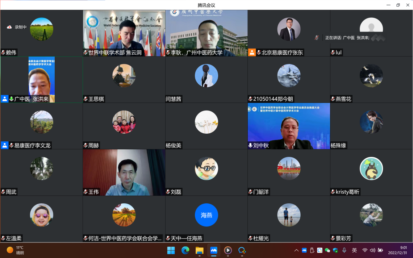Open the Windows Start menu
413x258 pixels.
(x=171, y=250)
